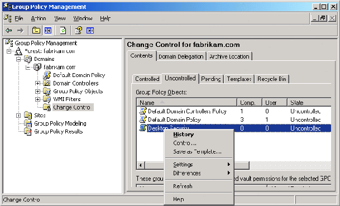Open the Recycle Bin tab

pyautogui.click(x=272, y=79)
